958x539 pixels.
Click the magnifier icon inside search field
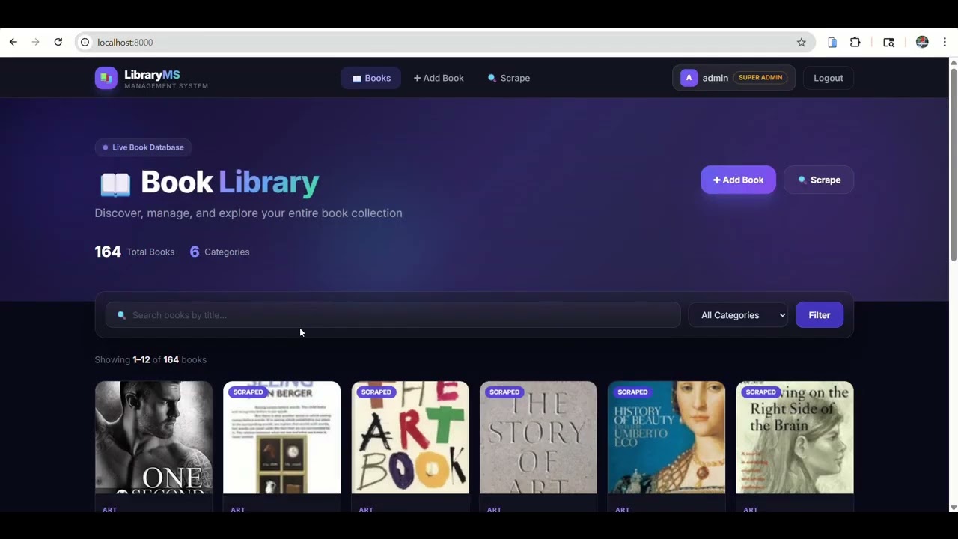(x=121, y=315)
